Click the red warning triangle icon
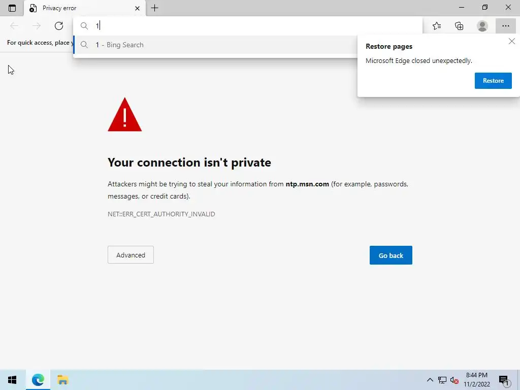Image resolution: width=520 pixels, height=390 pixels. point(125,115)
